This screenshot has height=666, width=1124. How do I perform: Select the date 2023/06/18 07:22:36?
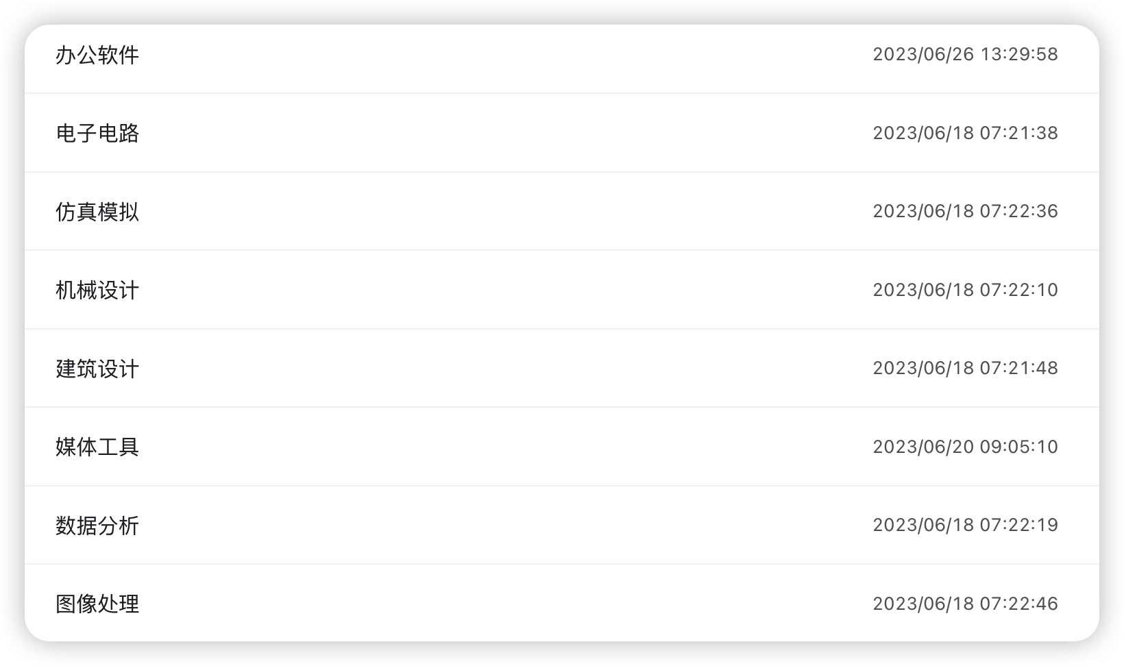(965, 211)
